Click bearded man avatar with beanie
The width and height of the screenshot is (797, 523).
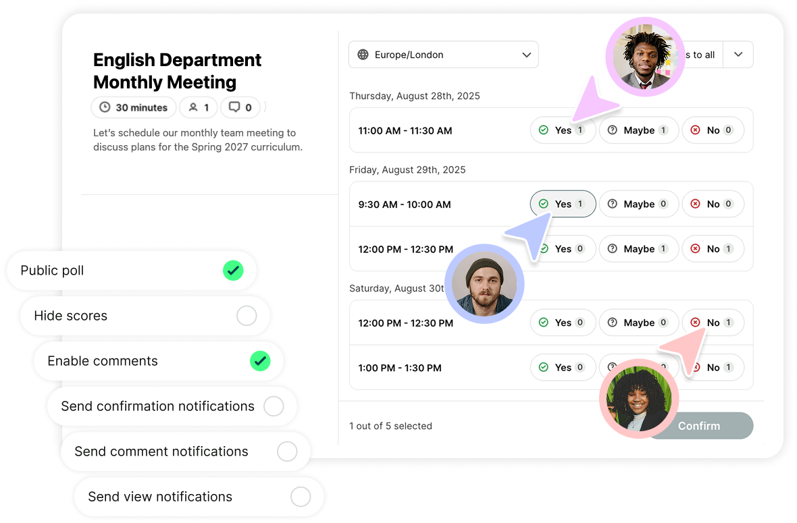(x=484, y=284)
